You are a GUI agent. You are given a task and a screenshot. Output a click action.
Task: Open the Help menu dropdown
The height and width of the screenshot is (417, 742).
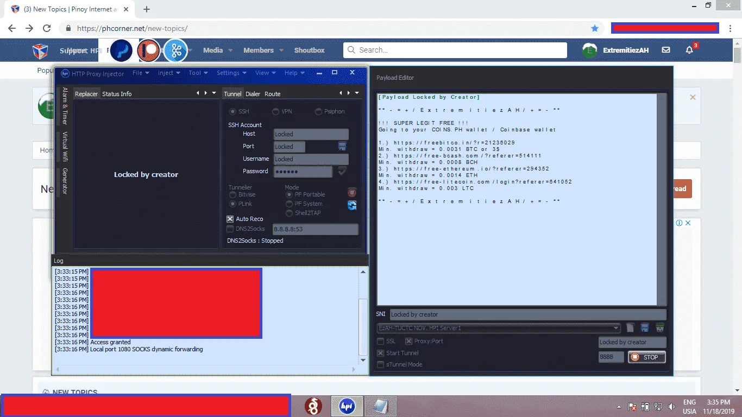coord(294,73)
